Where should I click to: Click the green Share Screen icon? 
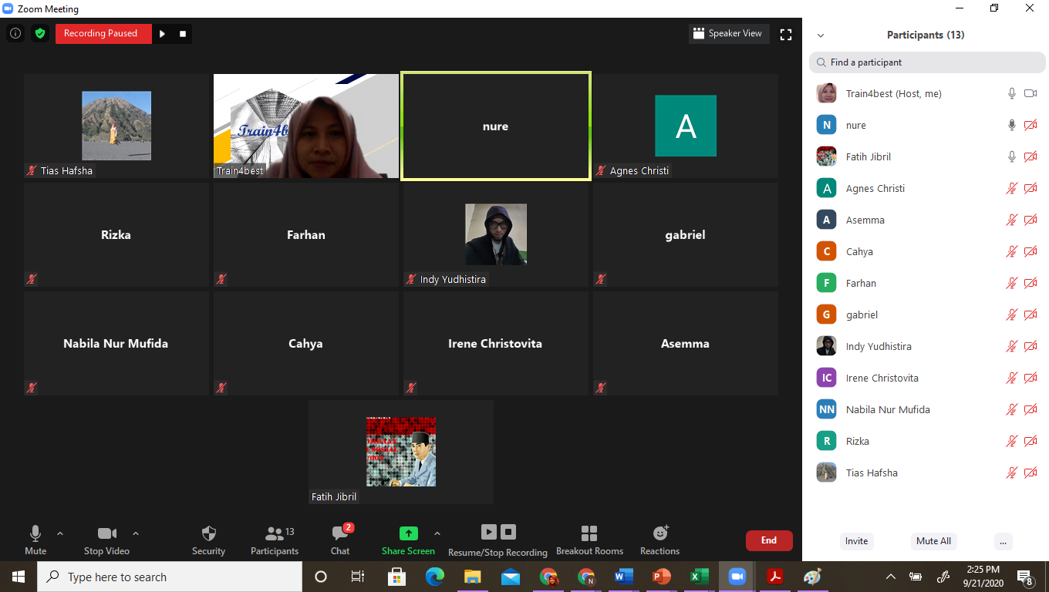408,533
